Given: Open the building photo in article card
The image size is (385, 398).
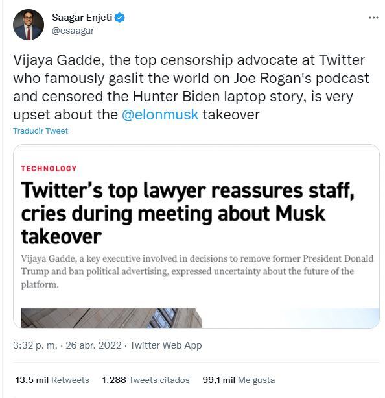Looking at the screenshot, I should point(111,317).
